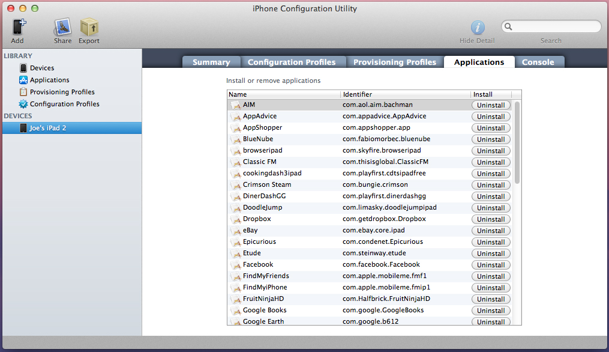
Task: Open the Console tab
Action: pos(538,62)
